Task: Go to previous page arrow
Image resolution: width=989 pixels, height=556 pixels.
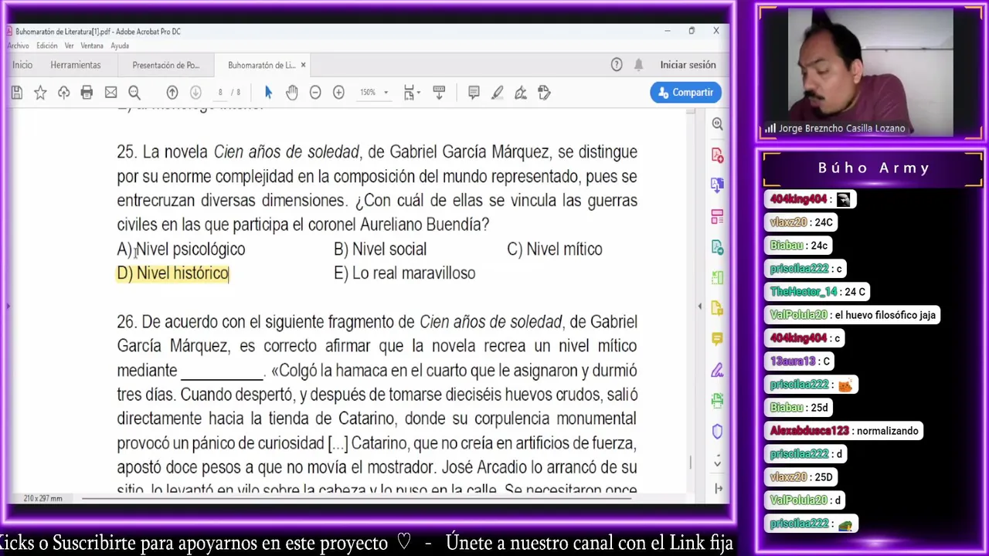Action: 172,93
